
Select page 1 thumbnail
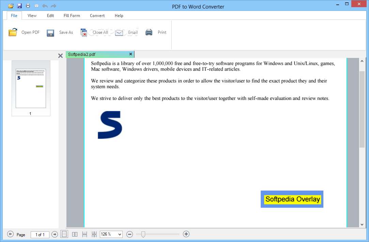pos(31,88)
